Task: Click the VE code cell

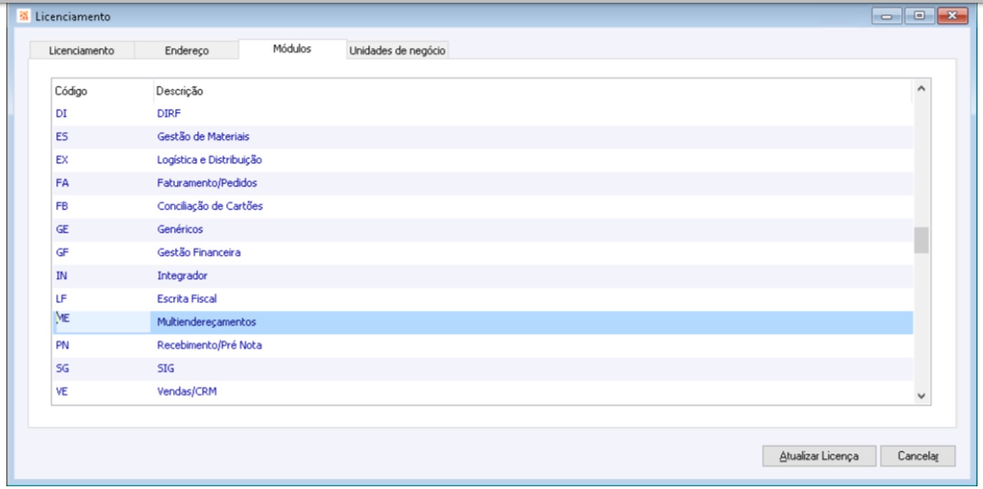Action: 101,392
